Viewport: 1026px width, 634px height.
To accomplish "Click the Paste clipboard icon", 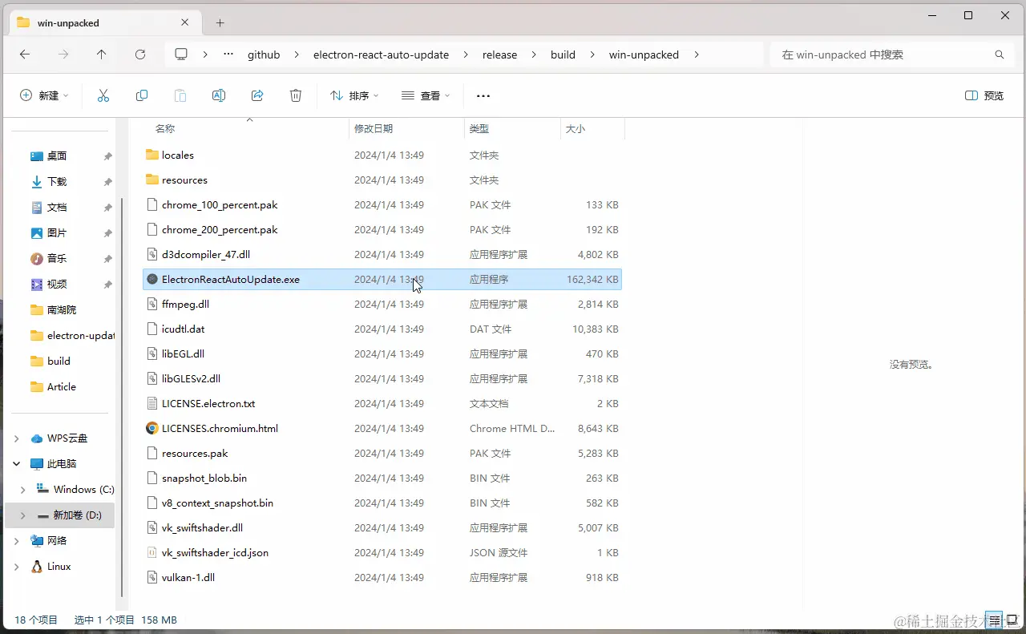I will tap(180, 95).
